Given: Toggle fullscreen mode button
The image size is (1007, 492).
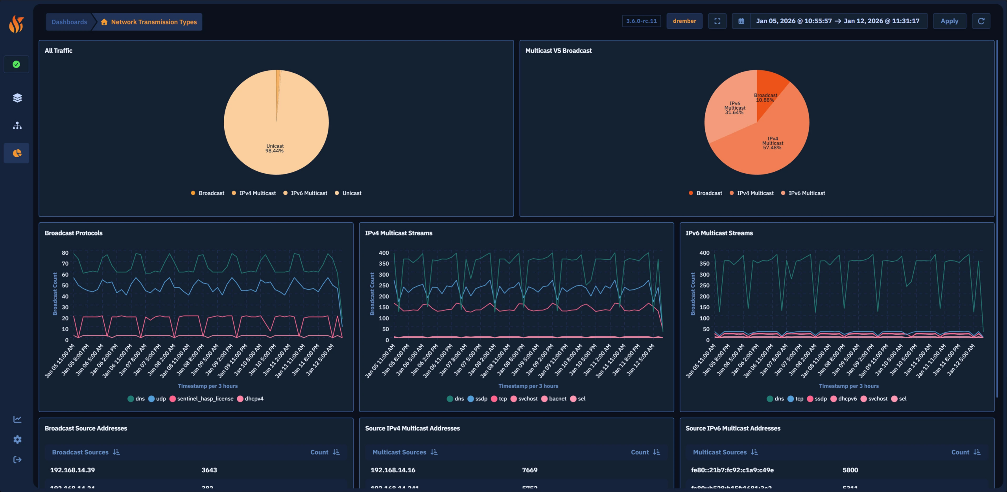Looking at the screenshot, I should click(717, 21).
